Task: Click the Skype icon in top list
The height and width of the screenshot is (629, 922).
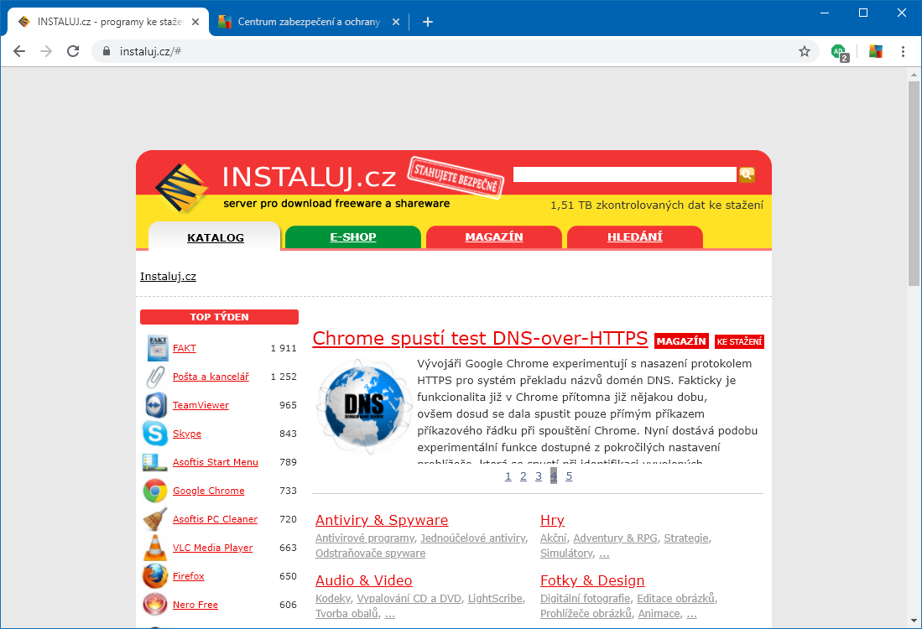Action: click(155, 434)
